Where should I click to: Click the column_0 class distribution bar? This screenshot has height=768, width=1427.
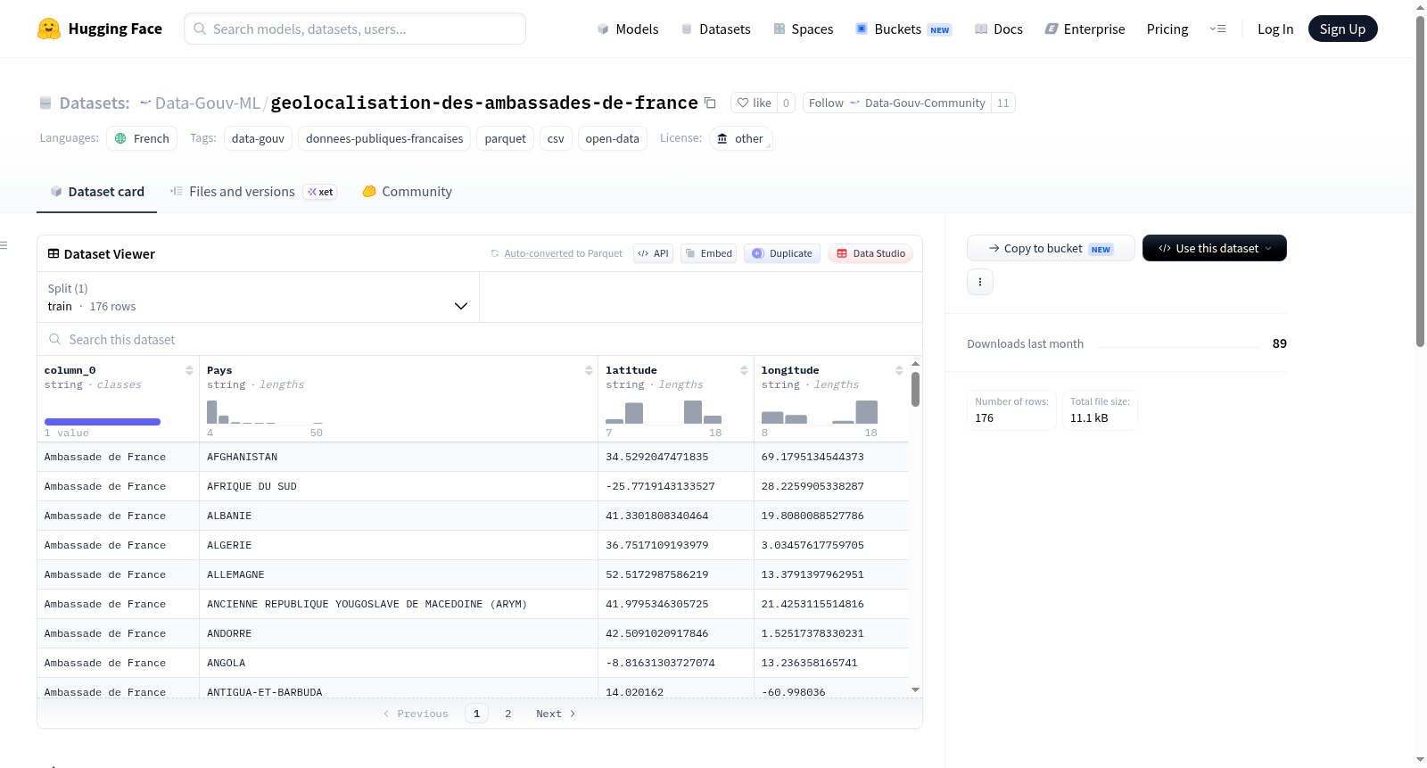coord(103,421)
